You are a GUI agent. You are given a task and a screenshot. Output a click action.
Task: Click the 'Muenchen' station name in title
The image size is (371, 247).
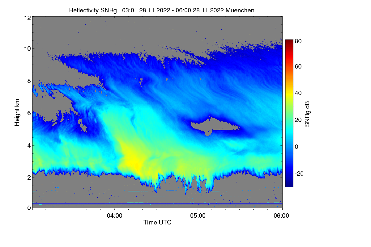[240, 10]
